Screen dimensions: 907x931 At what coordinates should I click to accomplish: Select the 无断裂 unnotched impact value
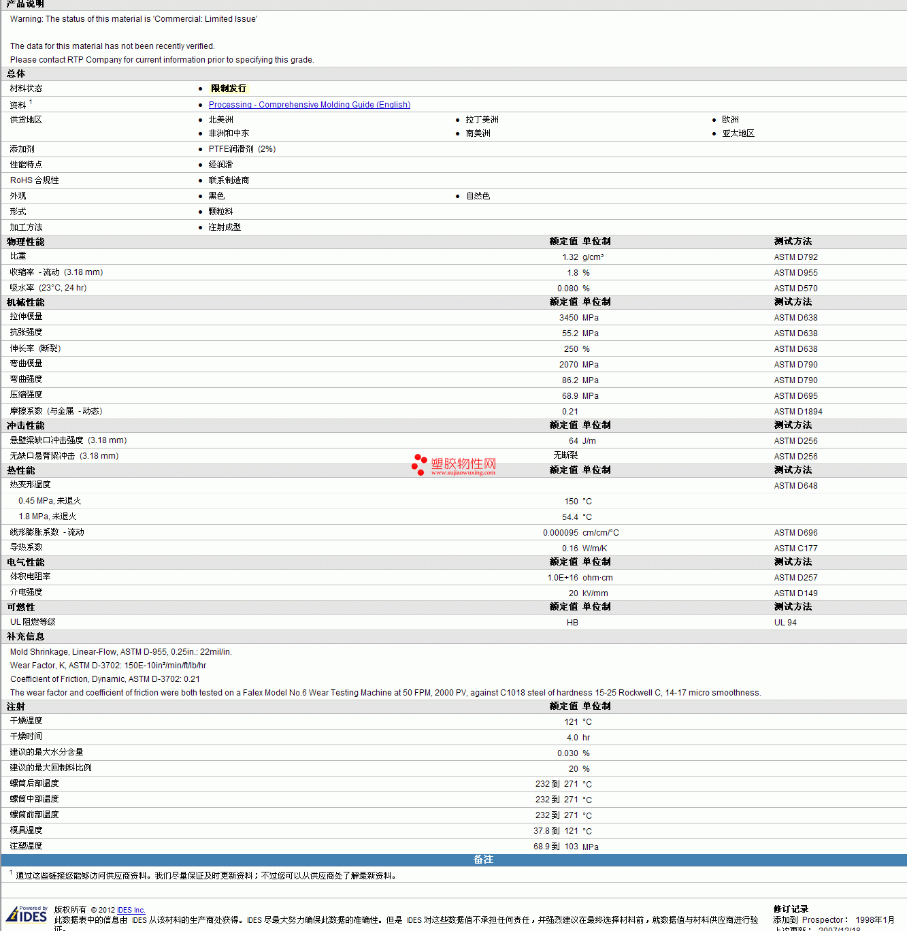565,455
